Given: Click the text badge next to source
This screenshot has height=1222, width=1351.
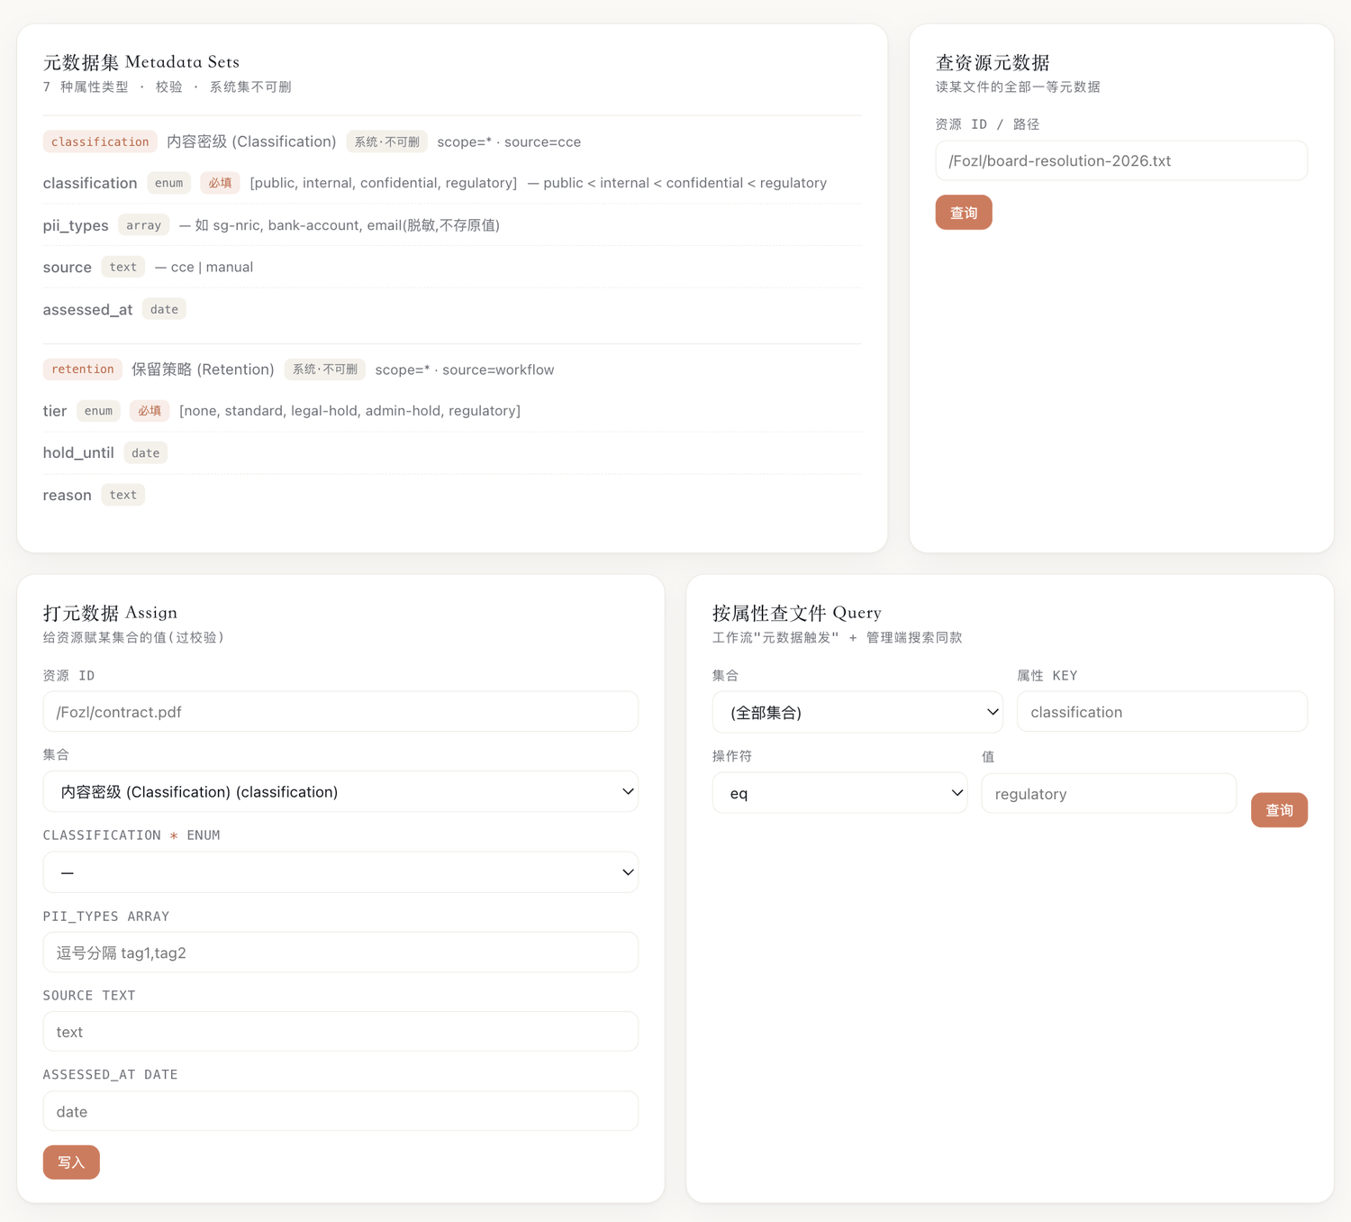Looking at the screenshot, I should click(123, 267).
